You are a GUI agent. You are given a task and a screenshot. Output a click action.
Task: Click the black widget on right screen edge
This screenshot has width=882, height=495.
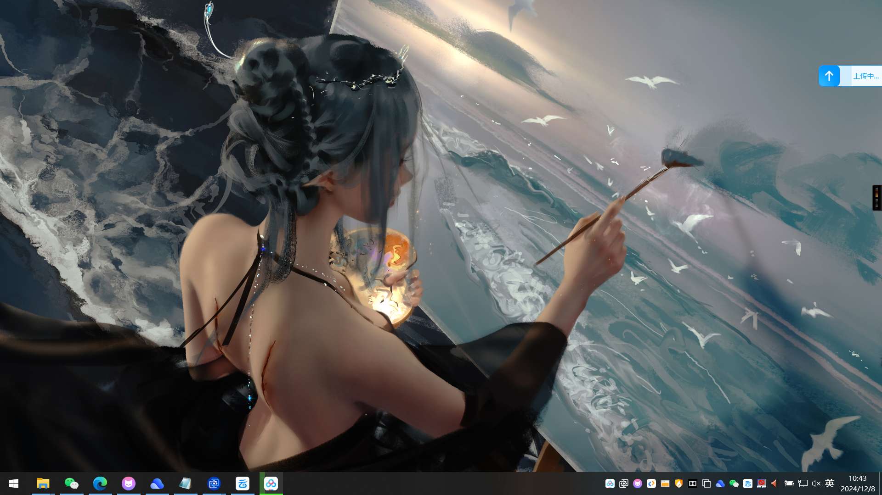point(877,198)
